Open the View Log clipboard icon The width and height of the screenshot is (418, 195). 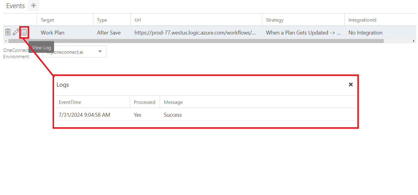coord(24,32)
